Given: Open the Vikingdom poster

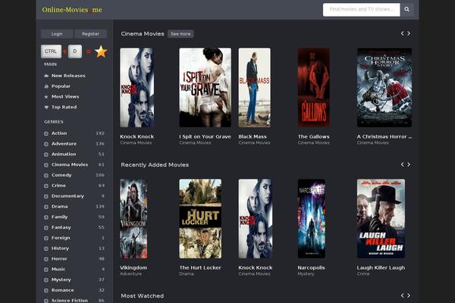Looking at the screenshot, I should (x=133, y=219).
